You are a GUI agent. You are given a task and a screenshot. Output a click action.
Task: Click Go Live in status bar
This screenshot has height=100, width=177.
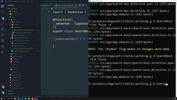click(61, 96)
